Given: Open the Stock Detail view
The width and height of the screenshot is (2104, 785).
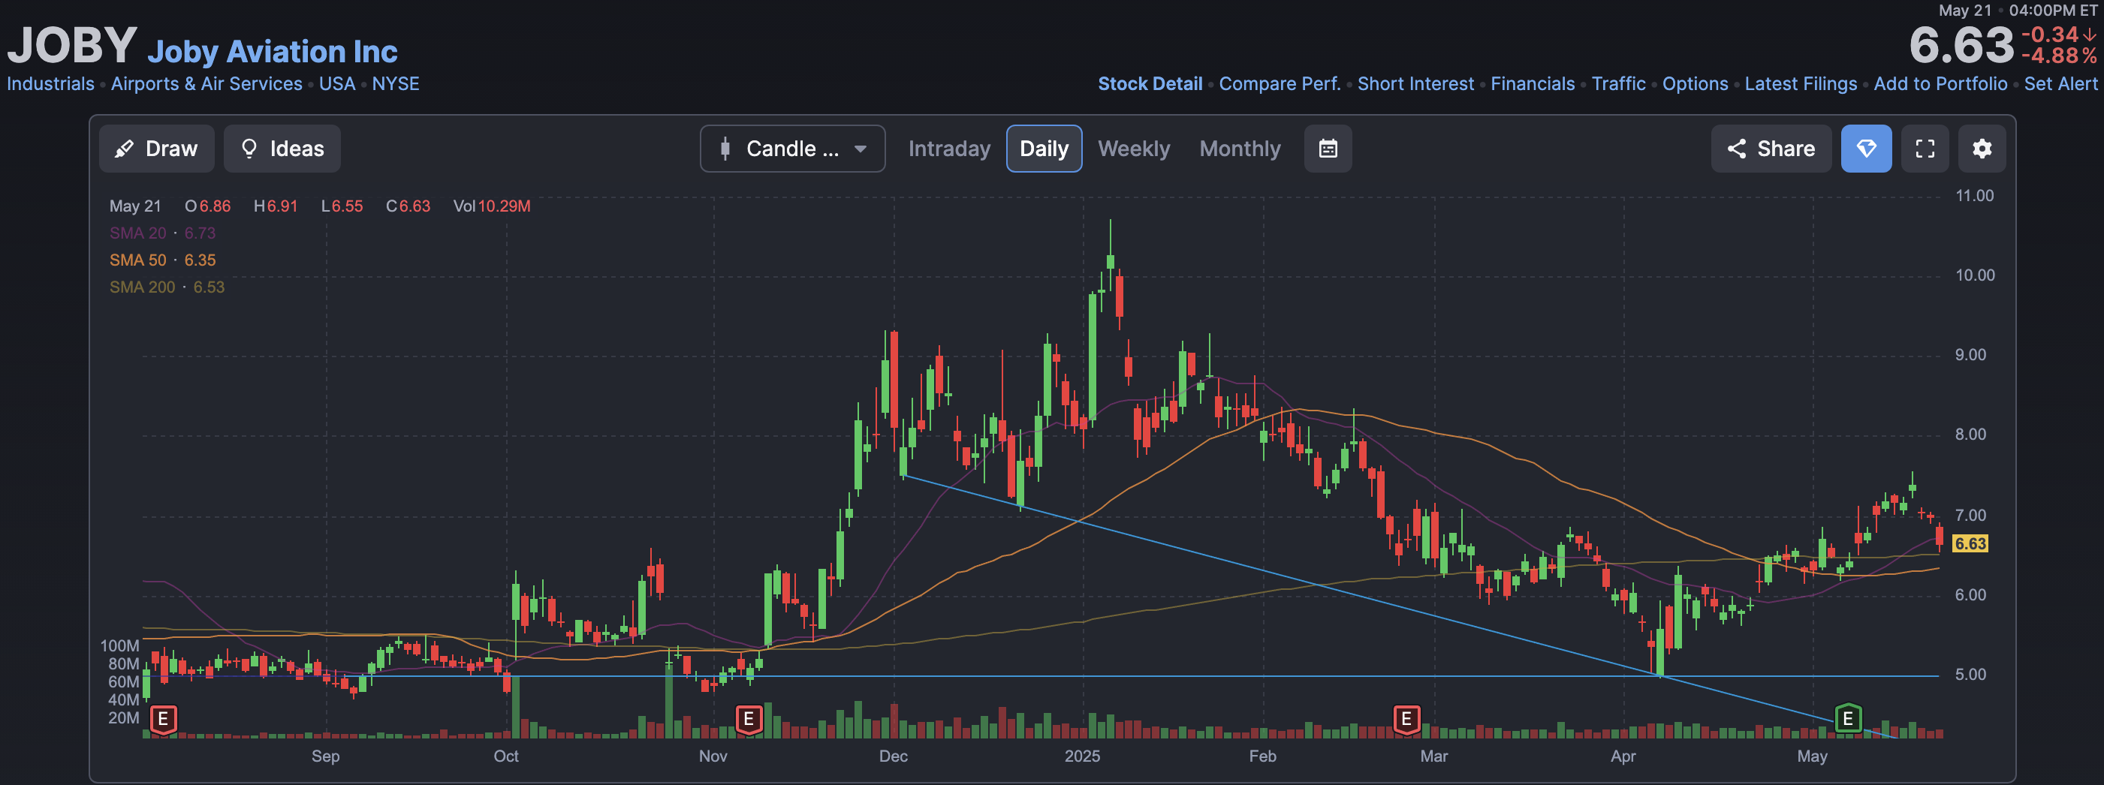Looking at the screenshot, I should pyautogui.click(x=1150, y=83).
